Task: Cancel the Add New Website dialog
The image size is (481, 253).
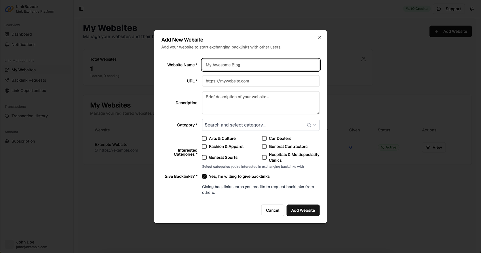Action: (272, 210)
